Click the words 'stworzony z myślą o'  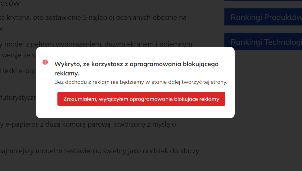point(146,124)
